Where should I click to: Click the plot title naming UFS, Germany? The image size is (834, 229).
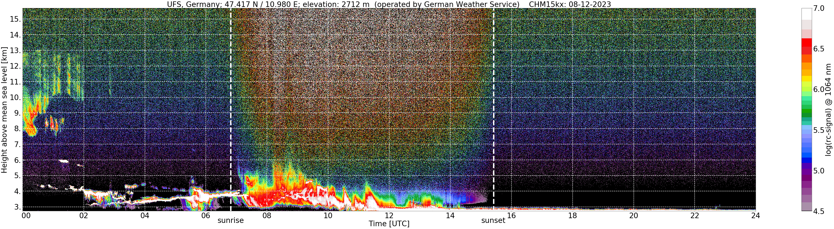(389, 4)
